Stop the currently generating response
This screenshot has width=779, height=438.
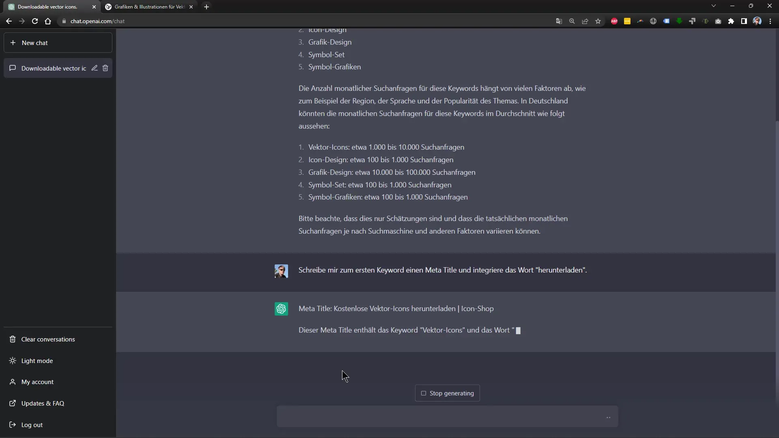tap(447, 393)
